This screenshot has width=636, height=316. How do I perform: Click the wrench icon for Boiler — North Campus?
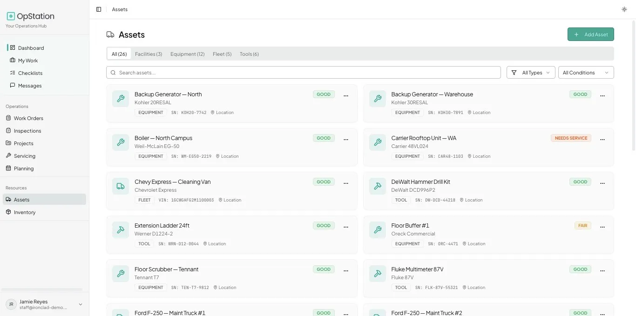point(121,142)
